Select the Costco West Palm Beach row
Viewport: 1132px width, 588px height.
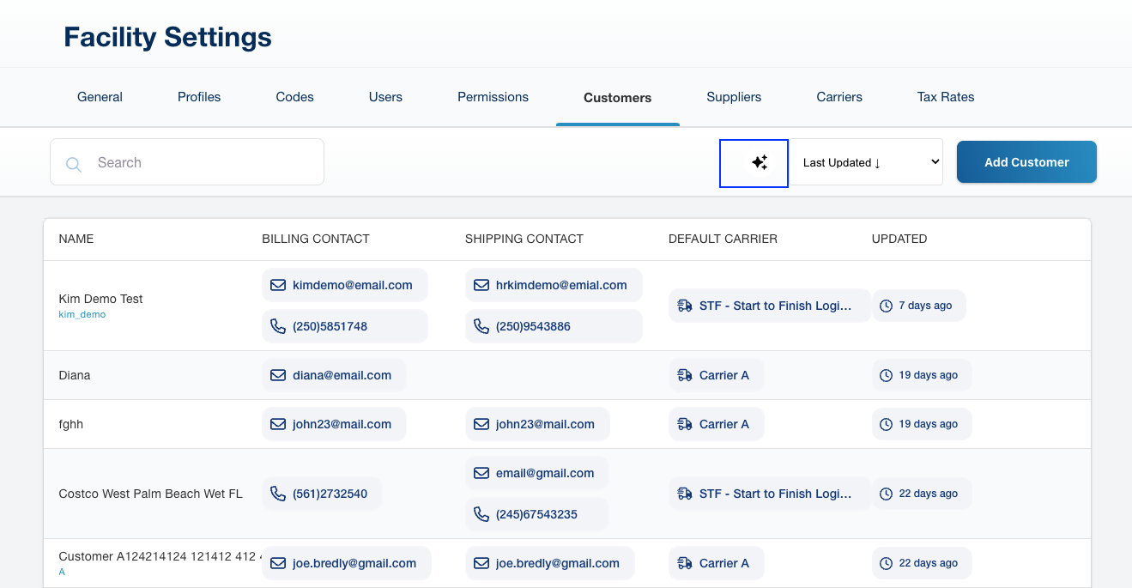click(x=150, y=494)
